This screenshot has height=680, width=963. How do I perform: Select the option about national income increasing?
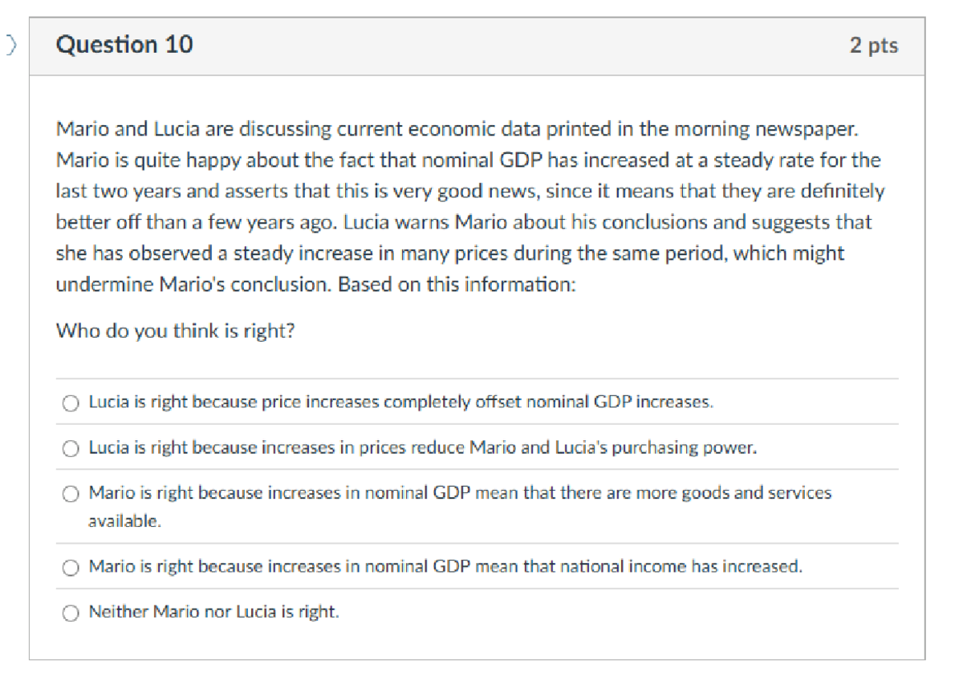pos(71,567)
